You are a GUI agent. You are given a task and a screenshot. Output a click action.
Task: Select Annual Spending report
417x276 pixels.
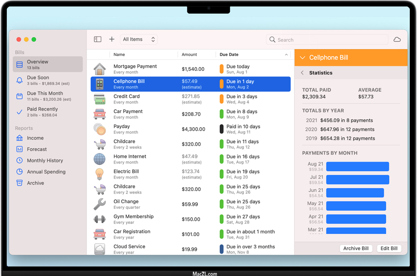point(46,172)
